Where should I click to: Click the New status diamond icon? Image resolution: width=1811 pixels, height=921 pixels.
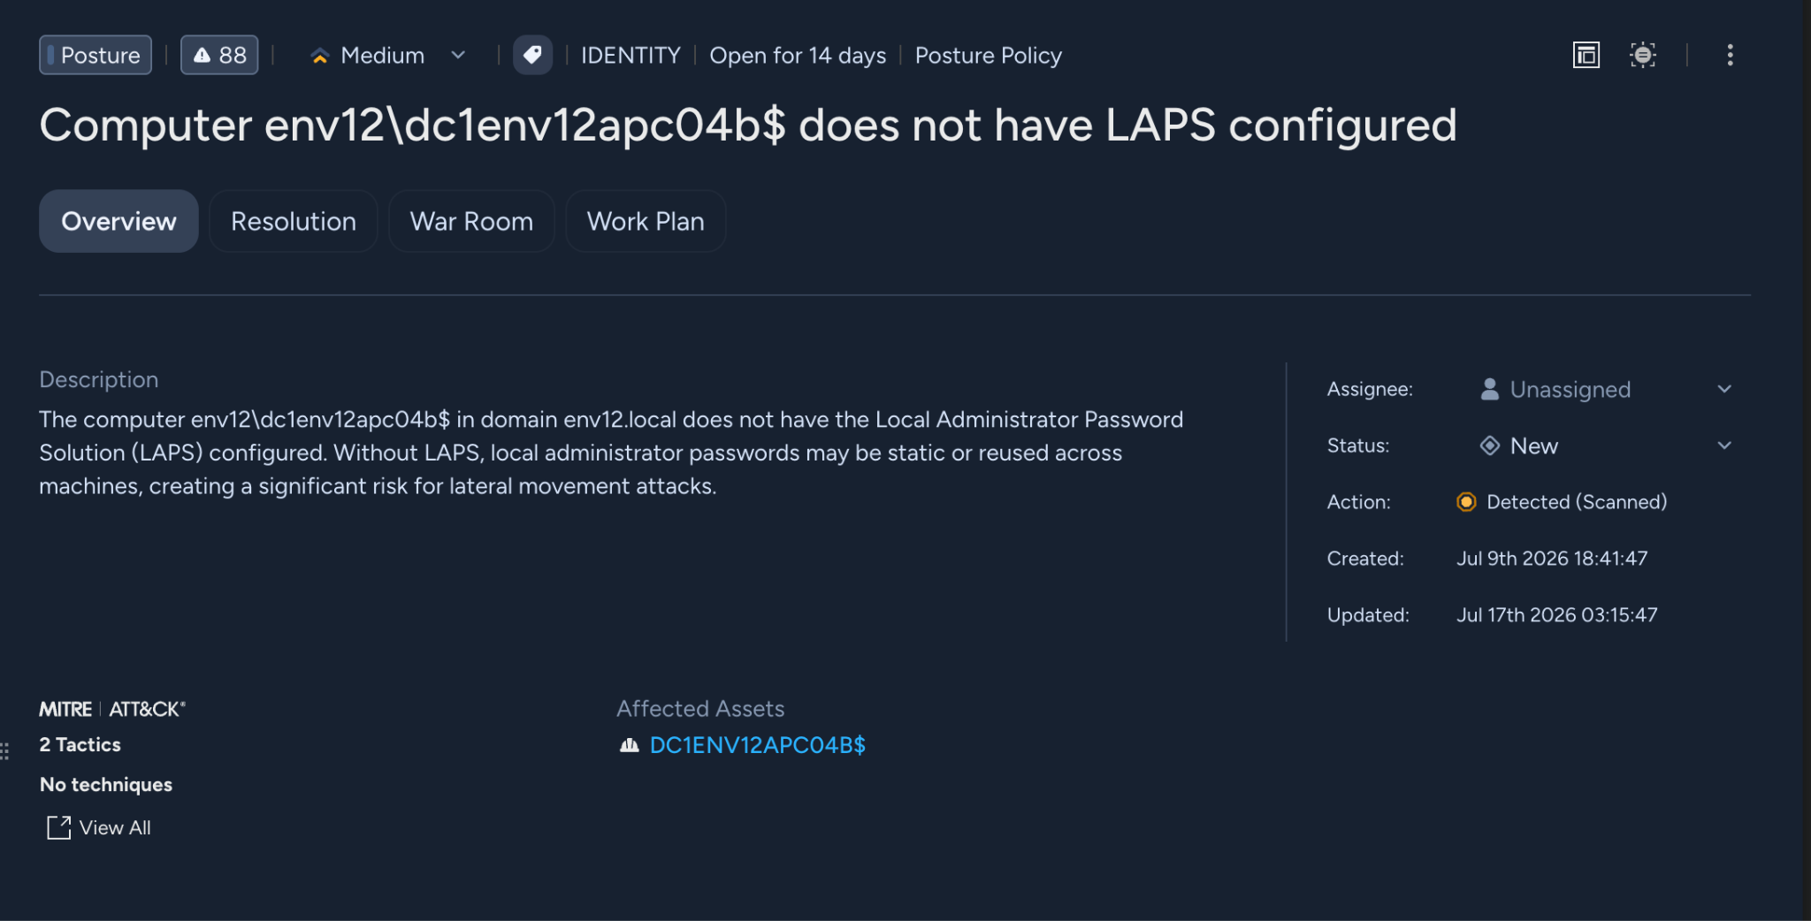pos(1490,445)
